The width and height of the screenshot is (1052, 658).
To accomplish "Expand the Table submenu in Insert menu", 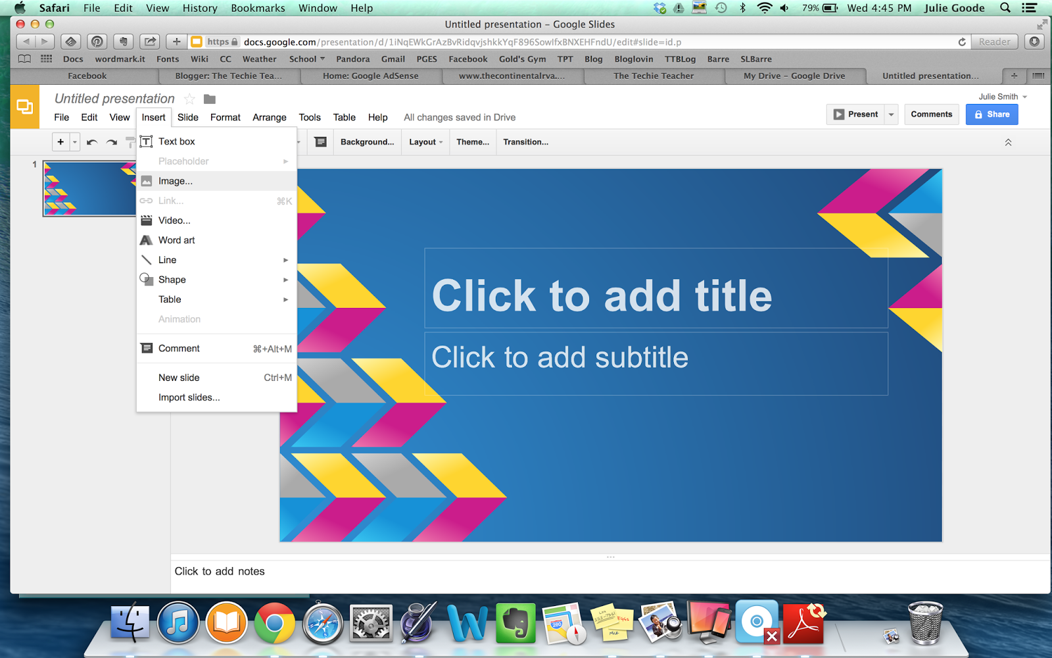I will tap(217, 299).
